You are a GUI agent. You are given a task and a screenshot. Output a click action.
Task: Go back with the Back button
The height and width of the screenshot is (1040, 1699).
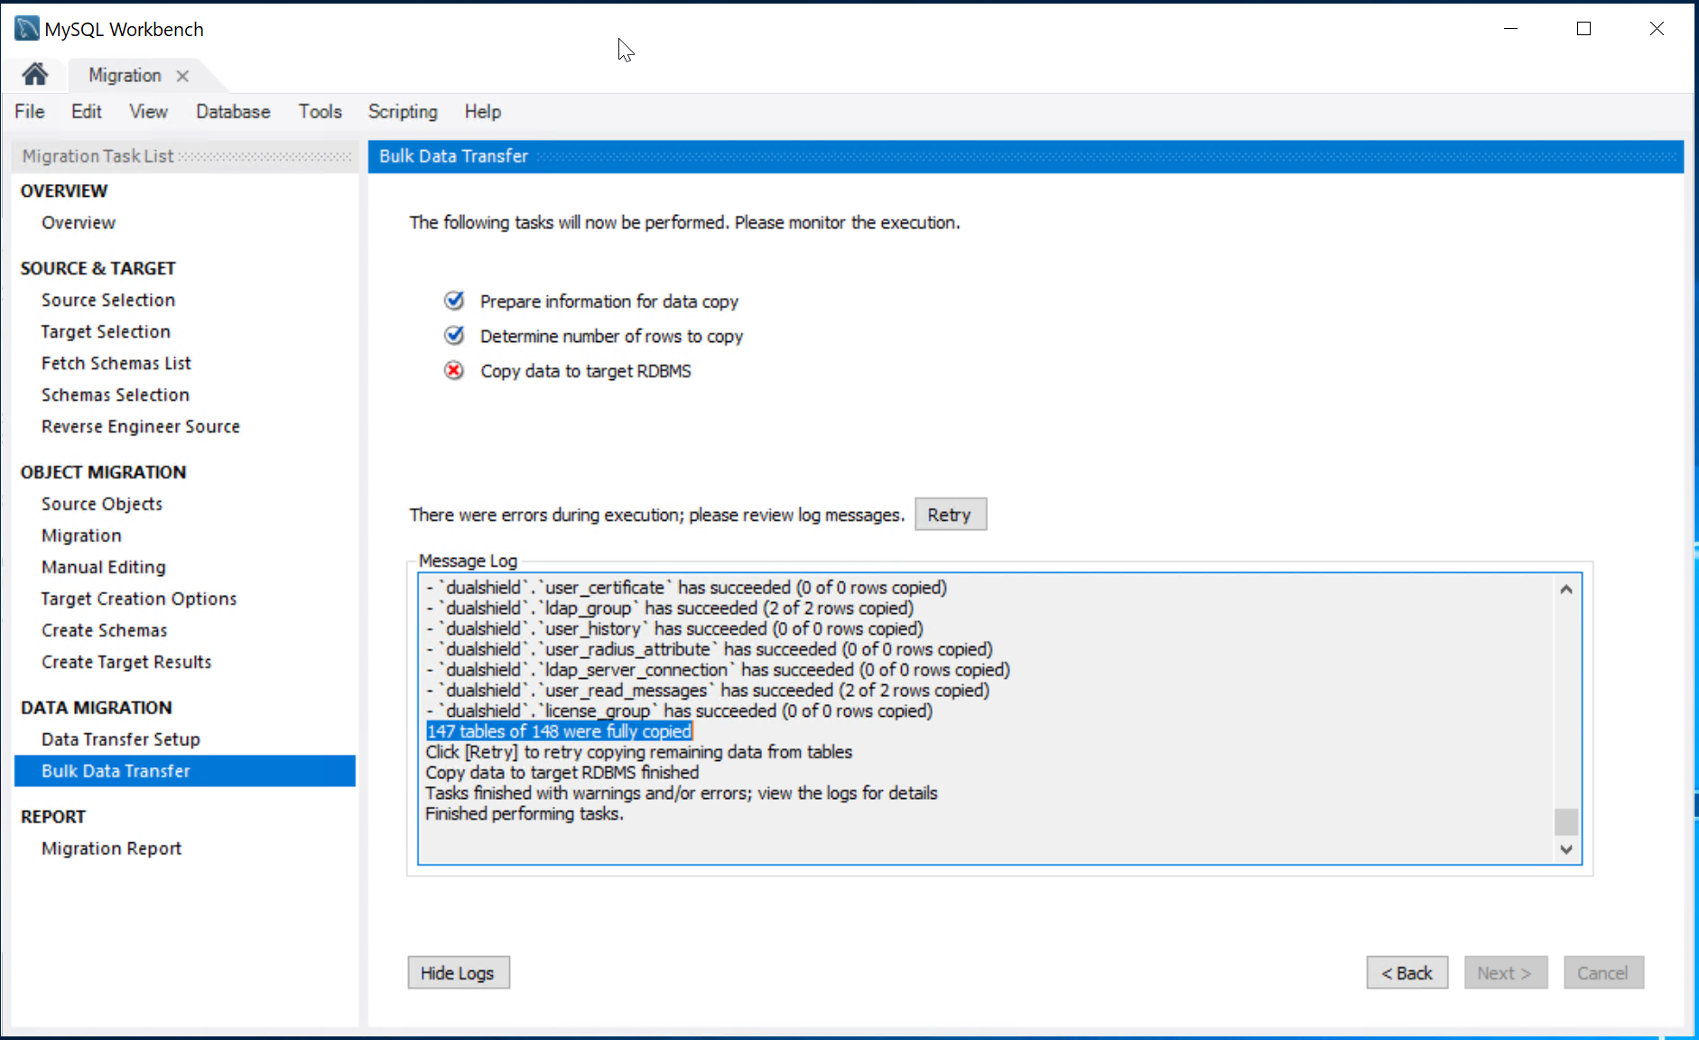[x=1407, y=973]
